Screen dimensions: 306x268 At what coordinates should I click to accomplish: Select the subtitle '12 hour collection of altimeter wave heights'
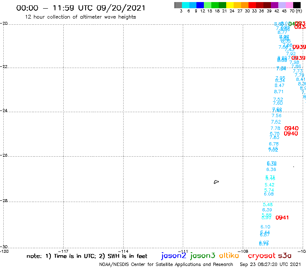[80, 17]
